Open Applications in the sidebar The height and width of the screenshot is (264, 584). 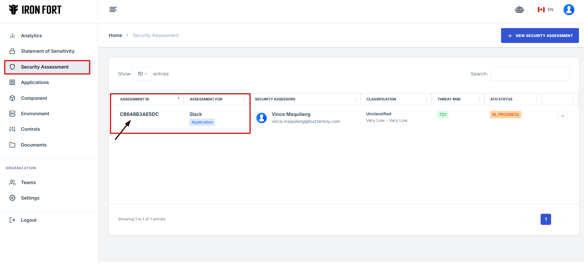point(35,82)
